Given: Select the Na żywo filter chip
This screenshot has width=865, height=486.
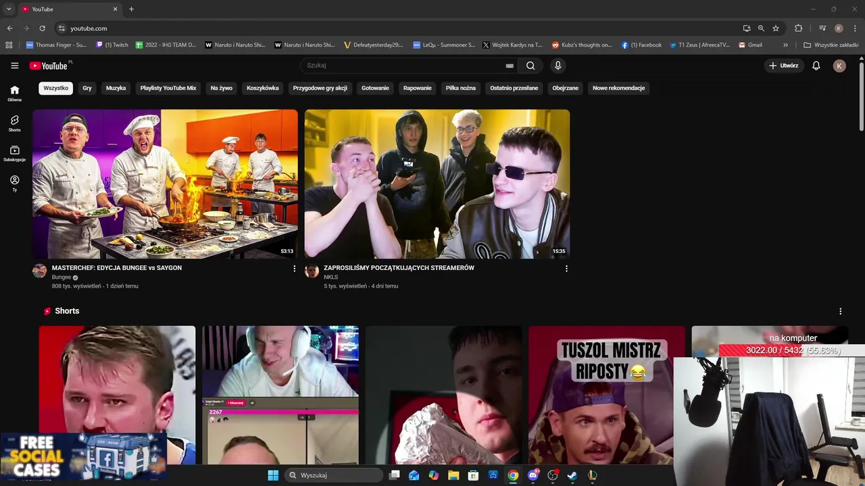Looking at the screenshot, I should [221, 88].
